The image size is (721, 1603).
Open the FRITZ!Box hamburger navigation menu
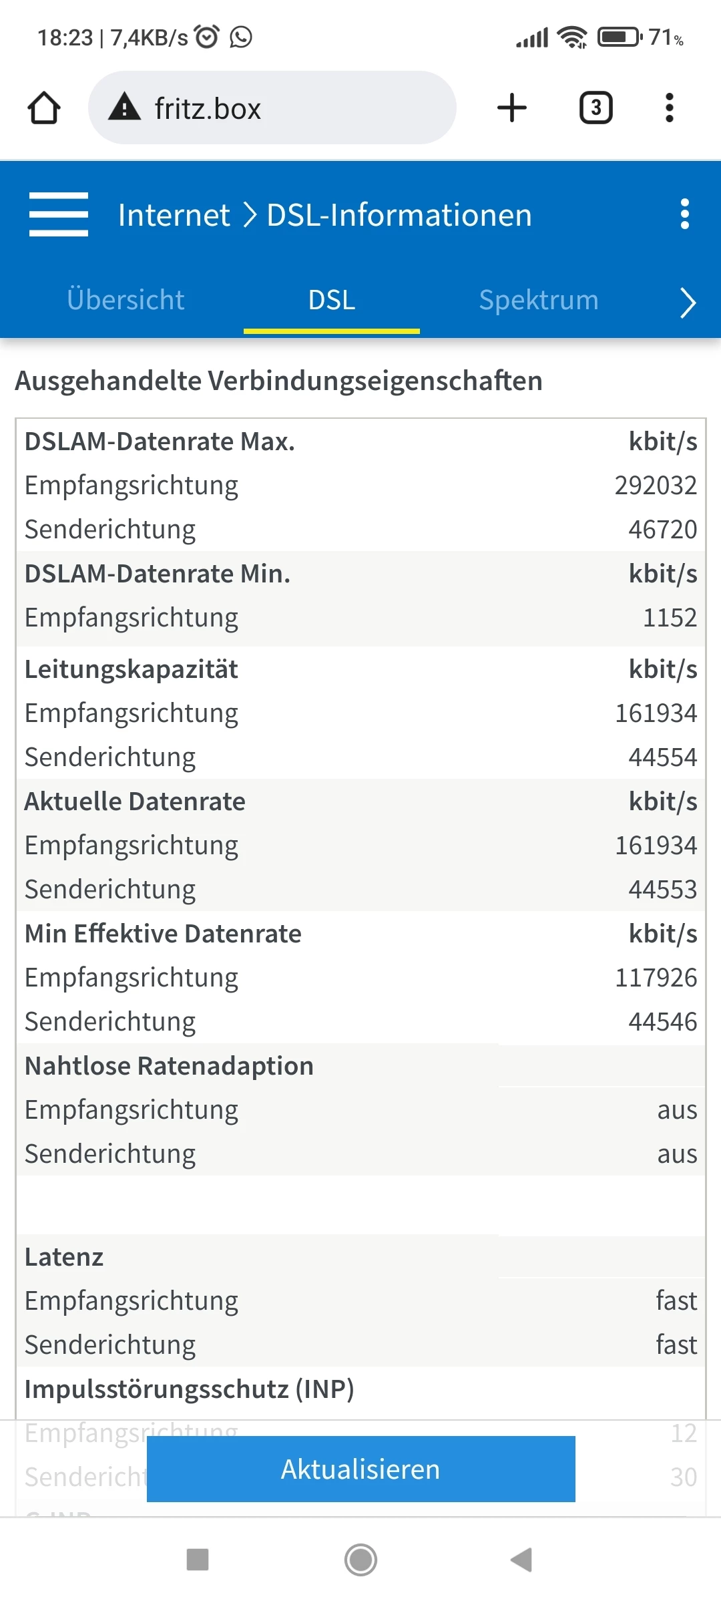point(59,214)
